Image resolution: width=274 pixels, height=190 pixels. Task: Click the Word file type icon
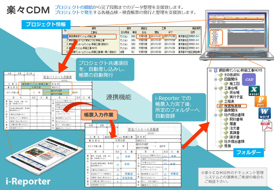264,113
